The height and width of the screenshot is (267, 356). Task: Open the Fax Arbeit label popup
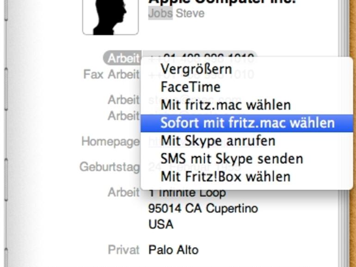coord(111,74)
